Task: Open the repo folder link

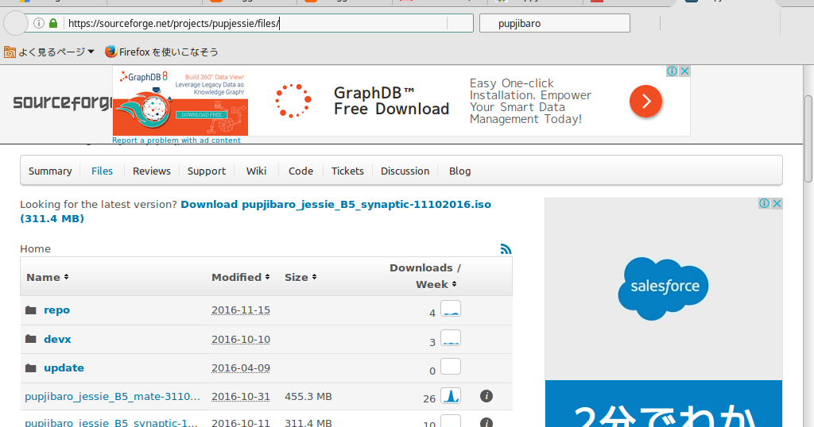Action: point(56,310)
